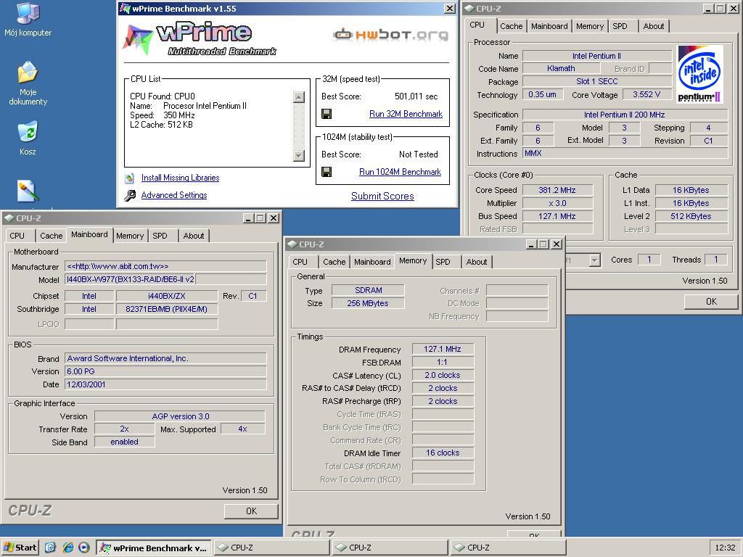Click the abit.com.tw Manufacturer field
Image resolution: width=743 pixels, height=557 pixels.
pyautogui.click(x=165, y=266)
